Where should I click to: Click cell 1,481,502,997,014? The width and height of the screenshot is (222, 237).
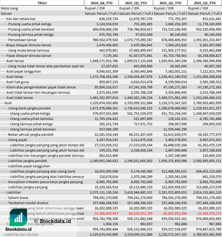click(104, 98)
